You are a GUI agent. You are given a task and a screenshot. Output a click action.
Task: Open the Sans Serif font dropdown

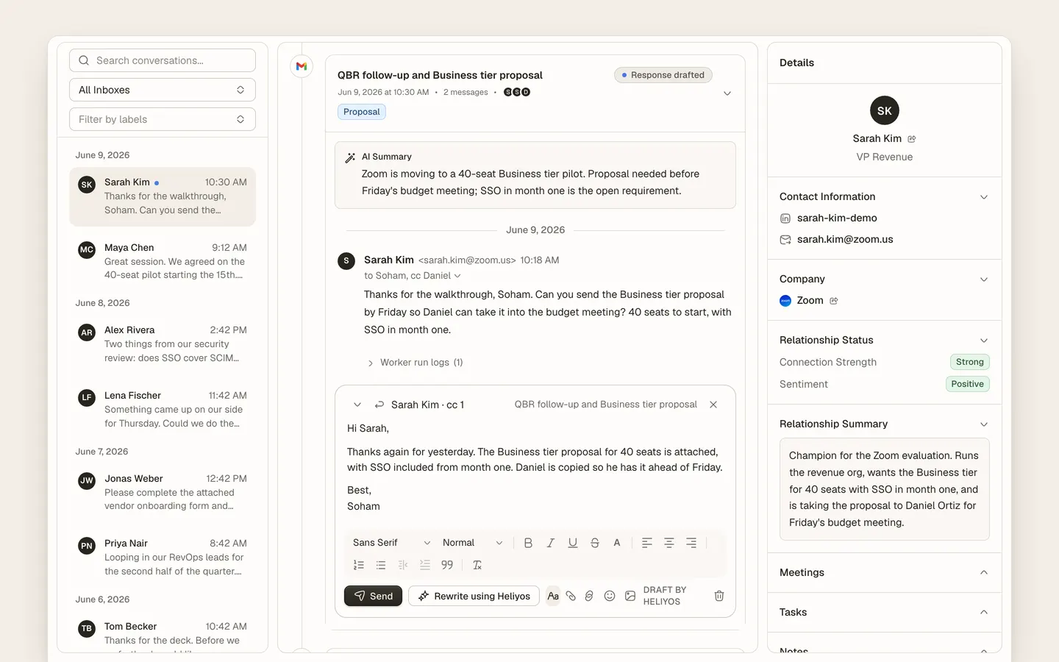[x=391, y=543]
